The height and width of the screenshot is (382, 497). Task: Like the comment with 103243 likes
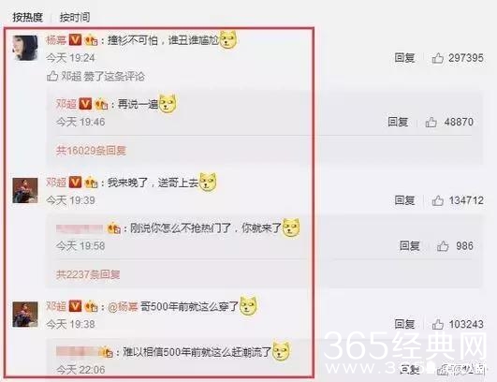(x=437, y=324)
